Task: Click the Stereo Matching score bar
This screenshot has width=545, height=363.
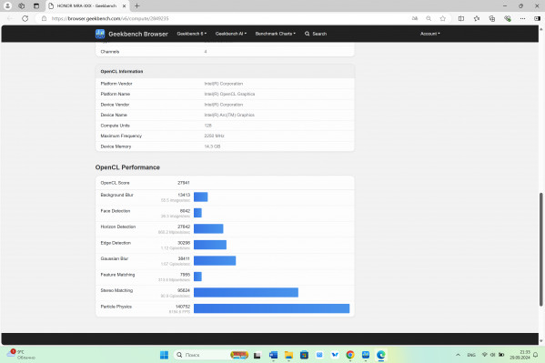Action: [246, 292]
